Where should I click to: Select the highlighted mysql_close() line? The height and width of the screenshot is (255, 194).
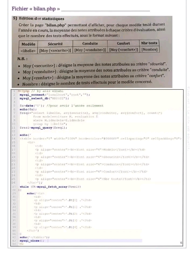tap(32, 241)
